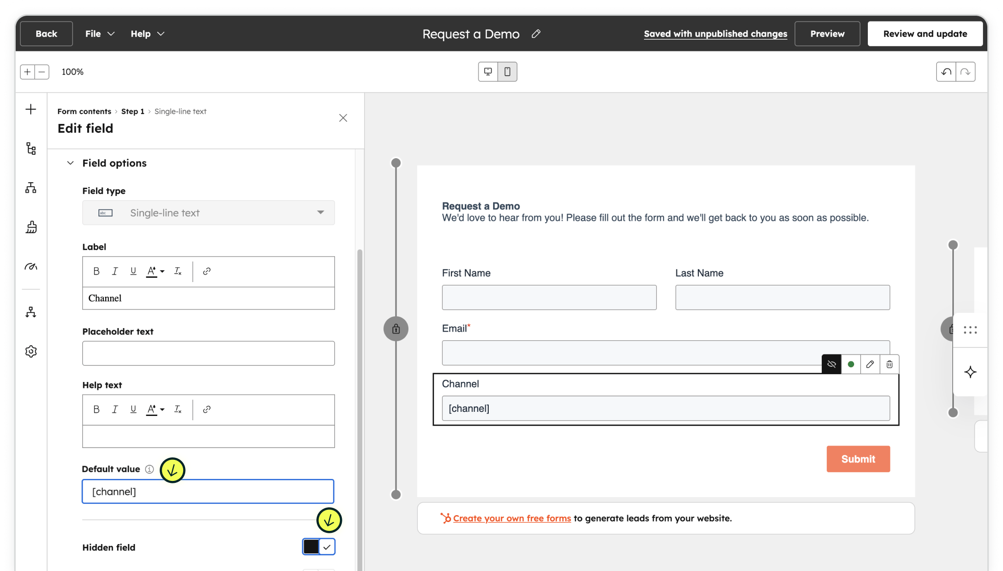Click the Placeholder text input field
1003x571 pixels.
click(208, 354)
